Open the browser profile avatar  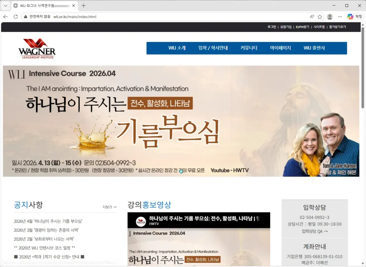point(330,16)
